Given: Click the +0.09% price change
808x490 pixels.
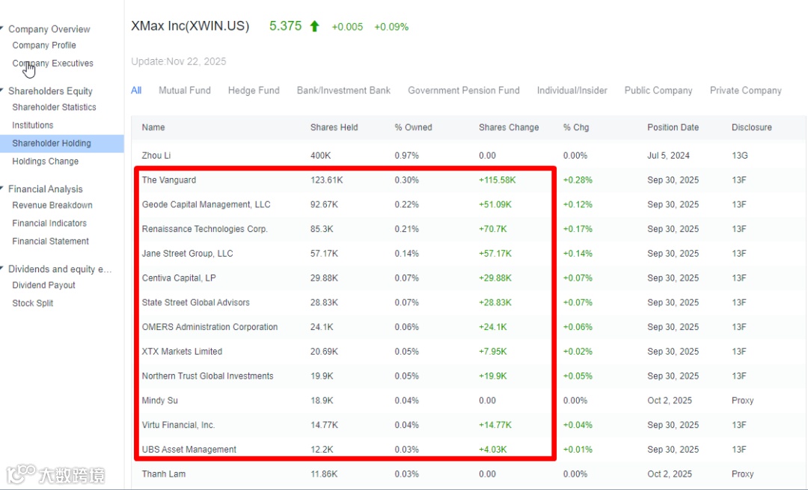Looking at the screenshot, I should 391,27.
